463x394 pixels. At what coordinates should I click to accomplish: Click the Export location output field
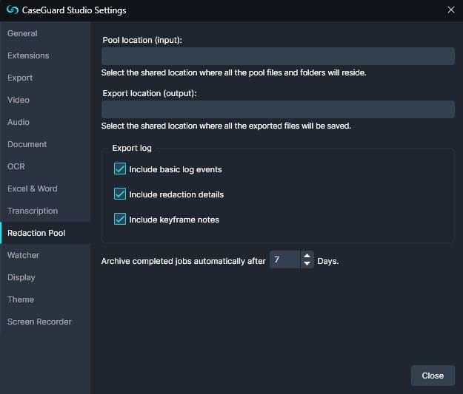[x=278, y=109]
